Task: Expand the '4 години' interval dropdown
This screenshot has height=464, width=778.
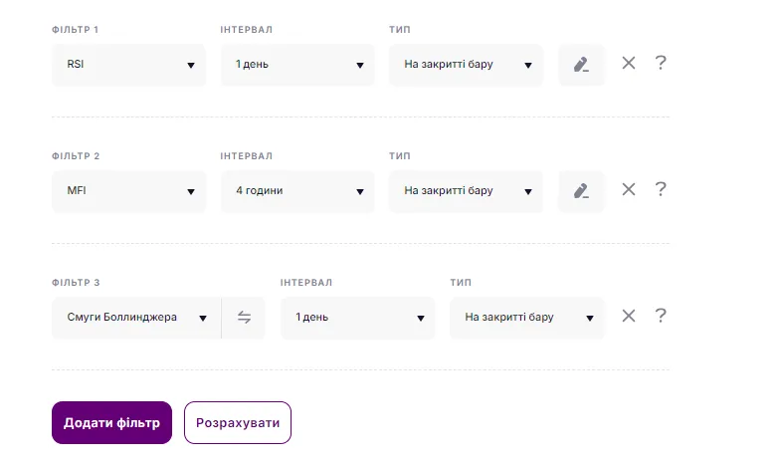Action: (297, 191)
